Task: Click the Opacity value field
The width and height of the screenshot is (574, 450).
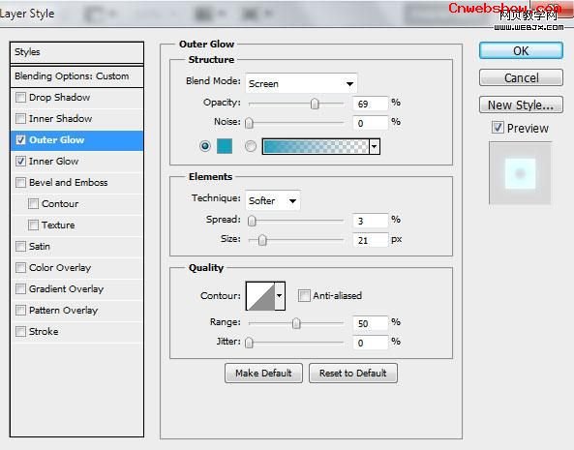Action: click(x=370, y=104)
